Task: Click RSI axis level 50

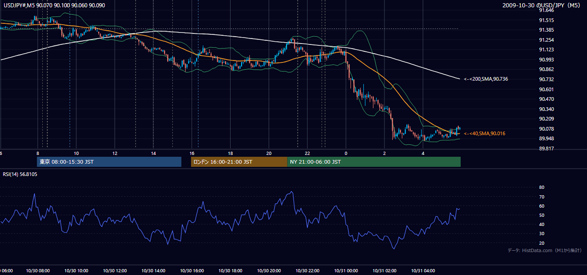Action: click(542, 215)
